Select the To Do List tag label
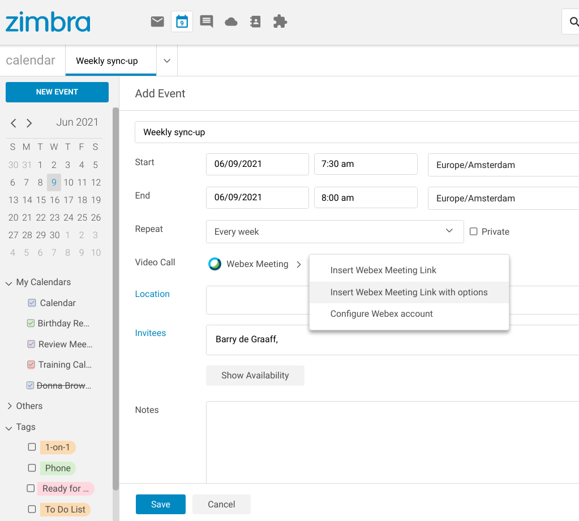This screenshot has height=521, width=579. (x=65, y=509)
